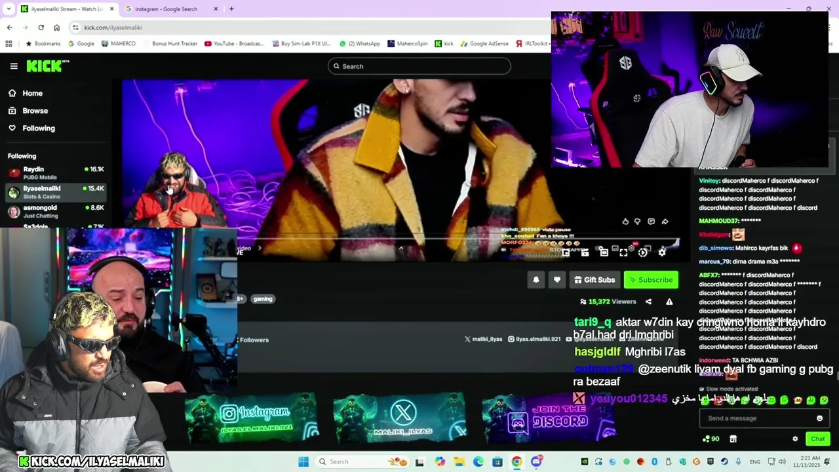Open Bonus Hunt Tracker bookmark
The height and width of the screenshot is (472, 839).
point(170,44)
